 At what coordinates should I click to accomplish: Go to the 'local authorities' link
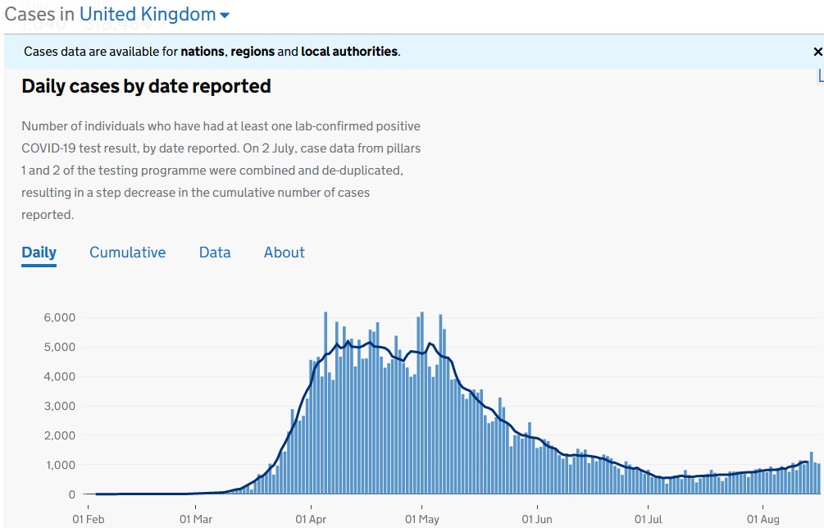pyautogui.click(x=349, y=52)
